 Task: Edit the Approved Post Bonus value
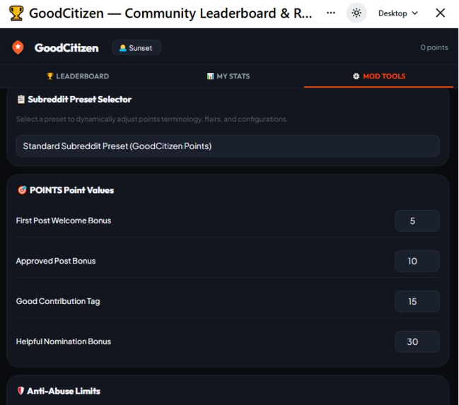point(417,261)
